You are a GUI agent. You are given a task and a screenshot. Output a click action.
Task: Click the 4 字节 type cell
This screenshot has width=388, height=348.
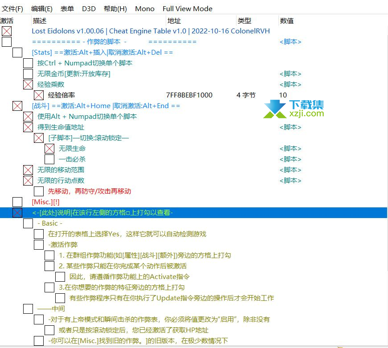(x=246, y=95)
